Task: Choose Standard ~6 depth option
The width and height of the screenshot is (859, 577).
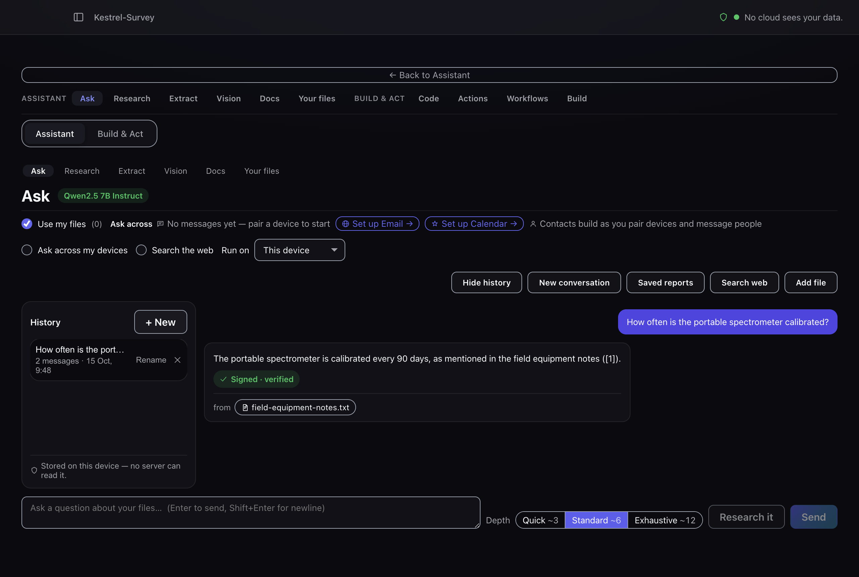Action: pos(596,520)
